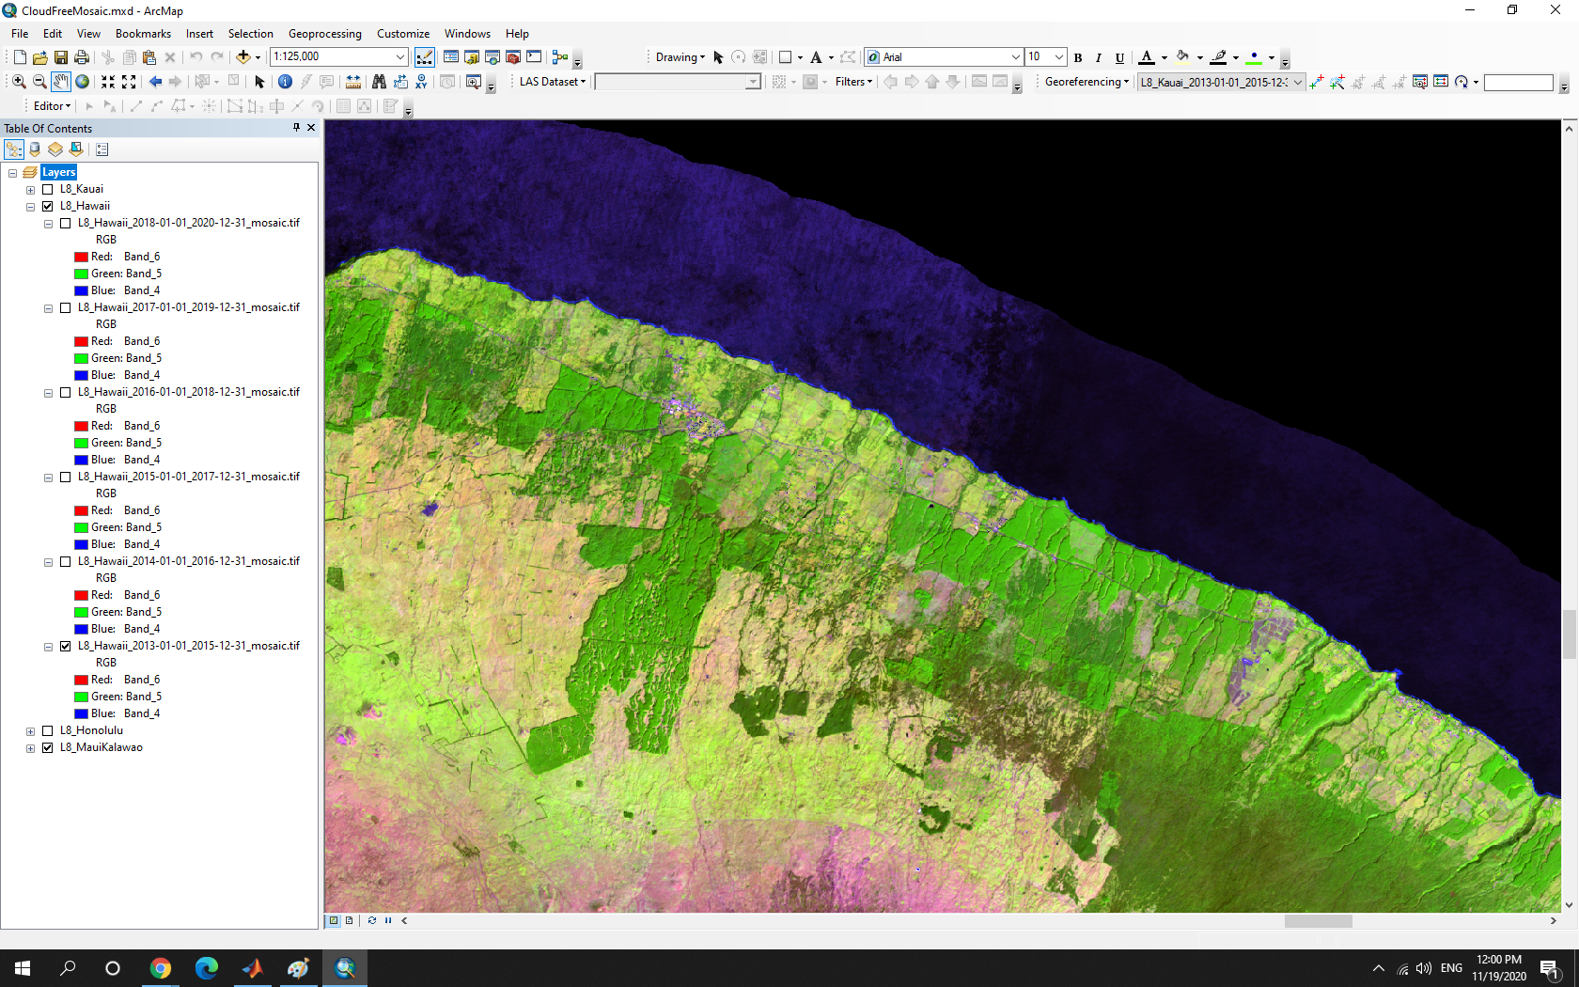Viewport: 1579px width, 987px height.
Task: Activate the Identify tool
Action: point(285,82)
